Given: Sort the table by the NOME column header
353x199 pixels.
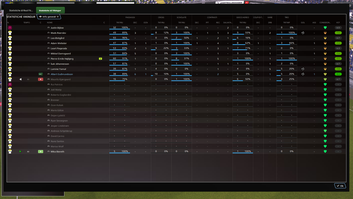Looking at the screenshot, I should tap(50, 22).
